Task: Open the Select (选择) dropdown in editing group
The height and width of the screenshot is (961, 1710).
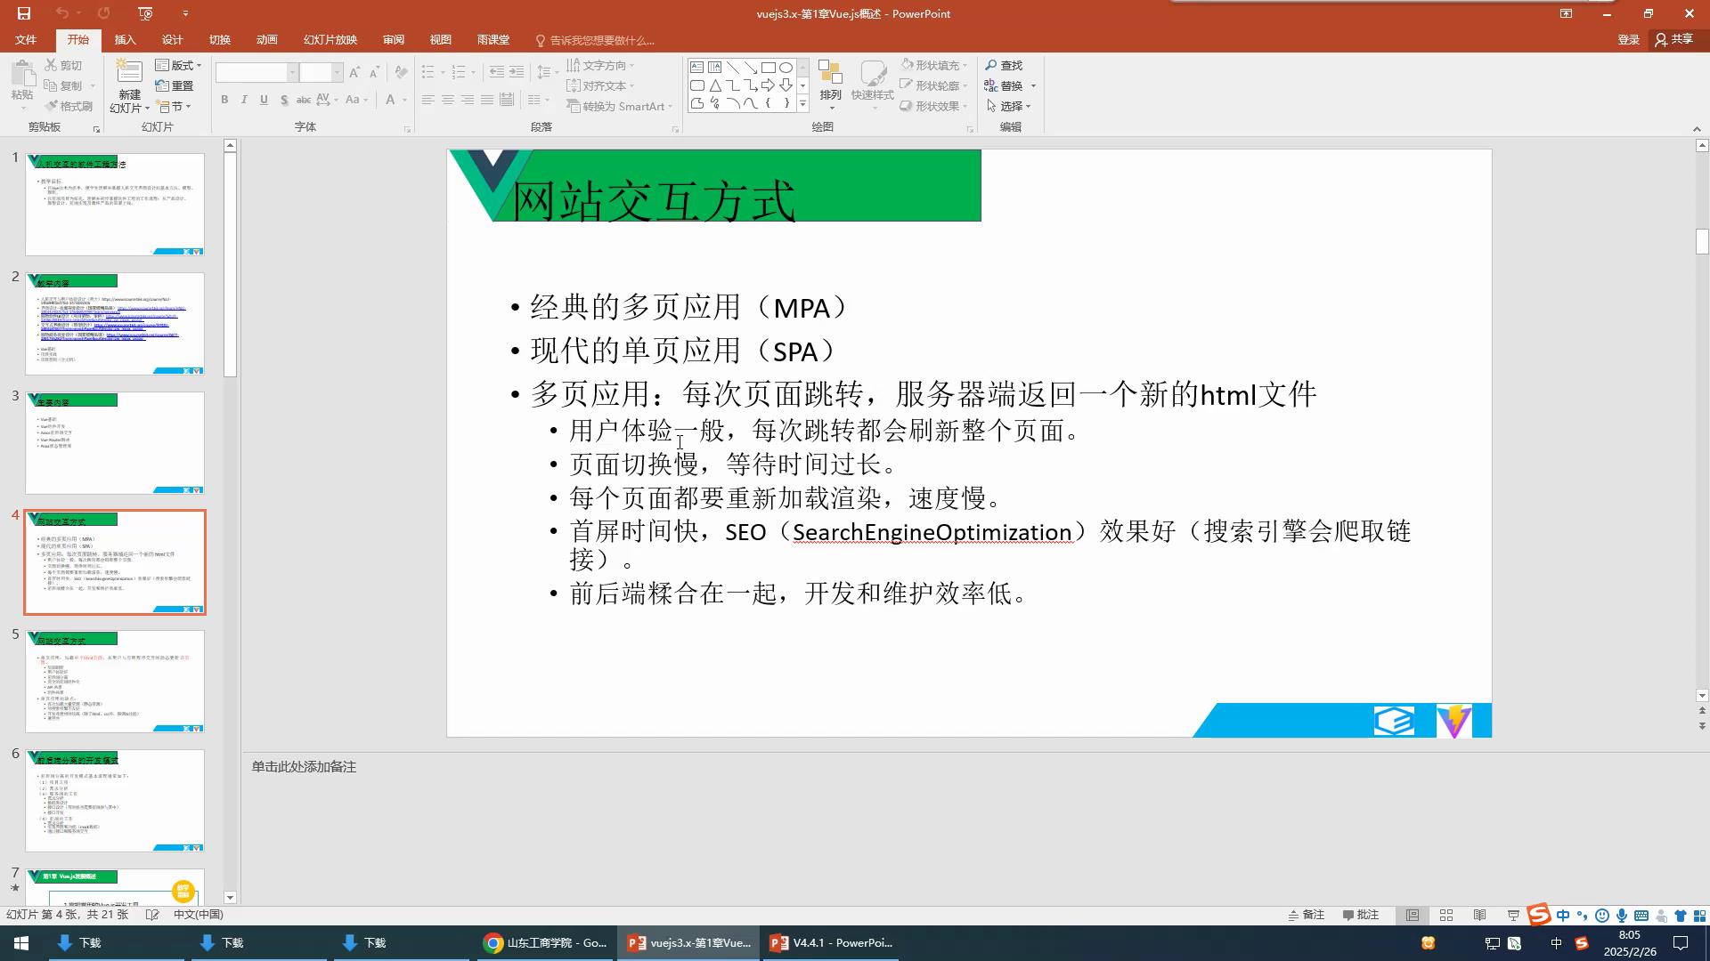Action: tap(1010, 106)
